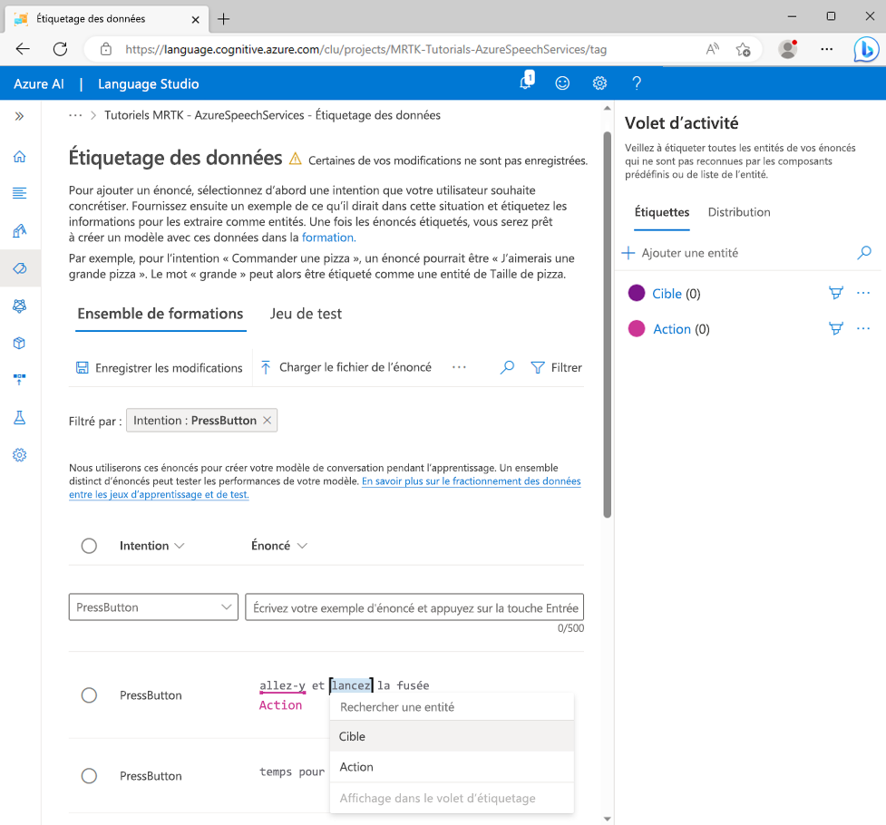Click browser refresh button
This screenshot has height=825, width=886.
61,49
